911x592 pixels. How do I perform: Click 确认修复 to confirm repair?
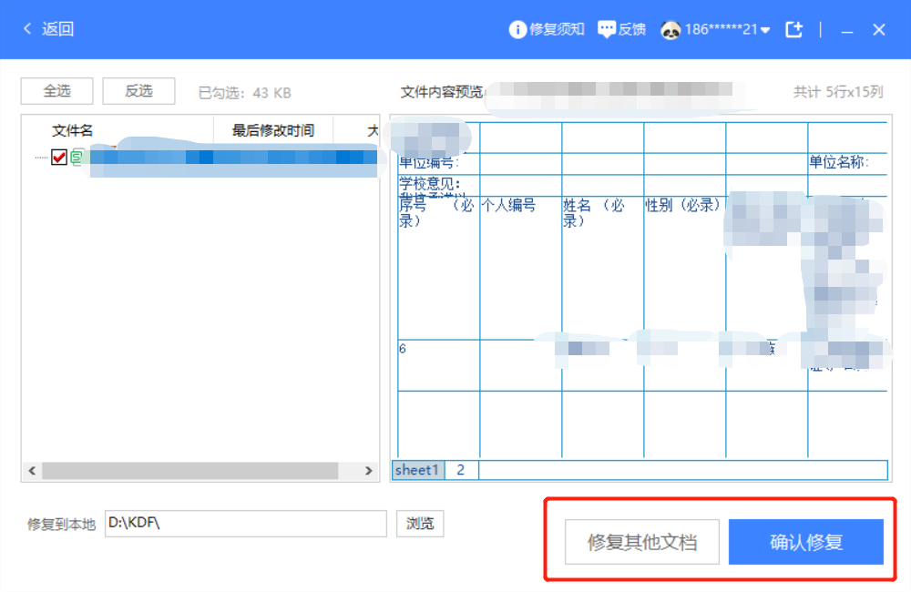point(805,542)
